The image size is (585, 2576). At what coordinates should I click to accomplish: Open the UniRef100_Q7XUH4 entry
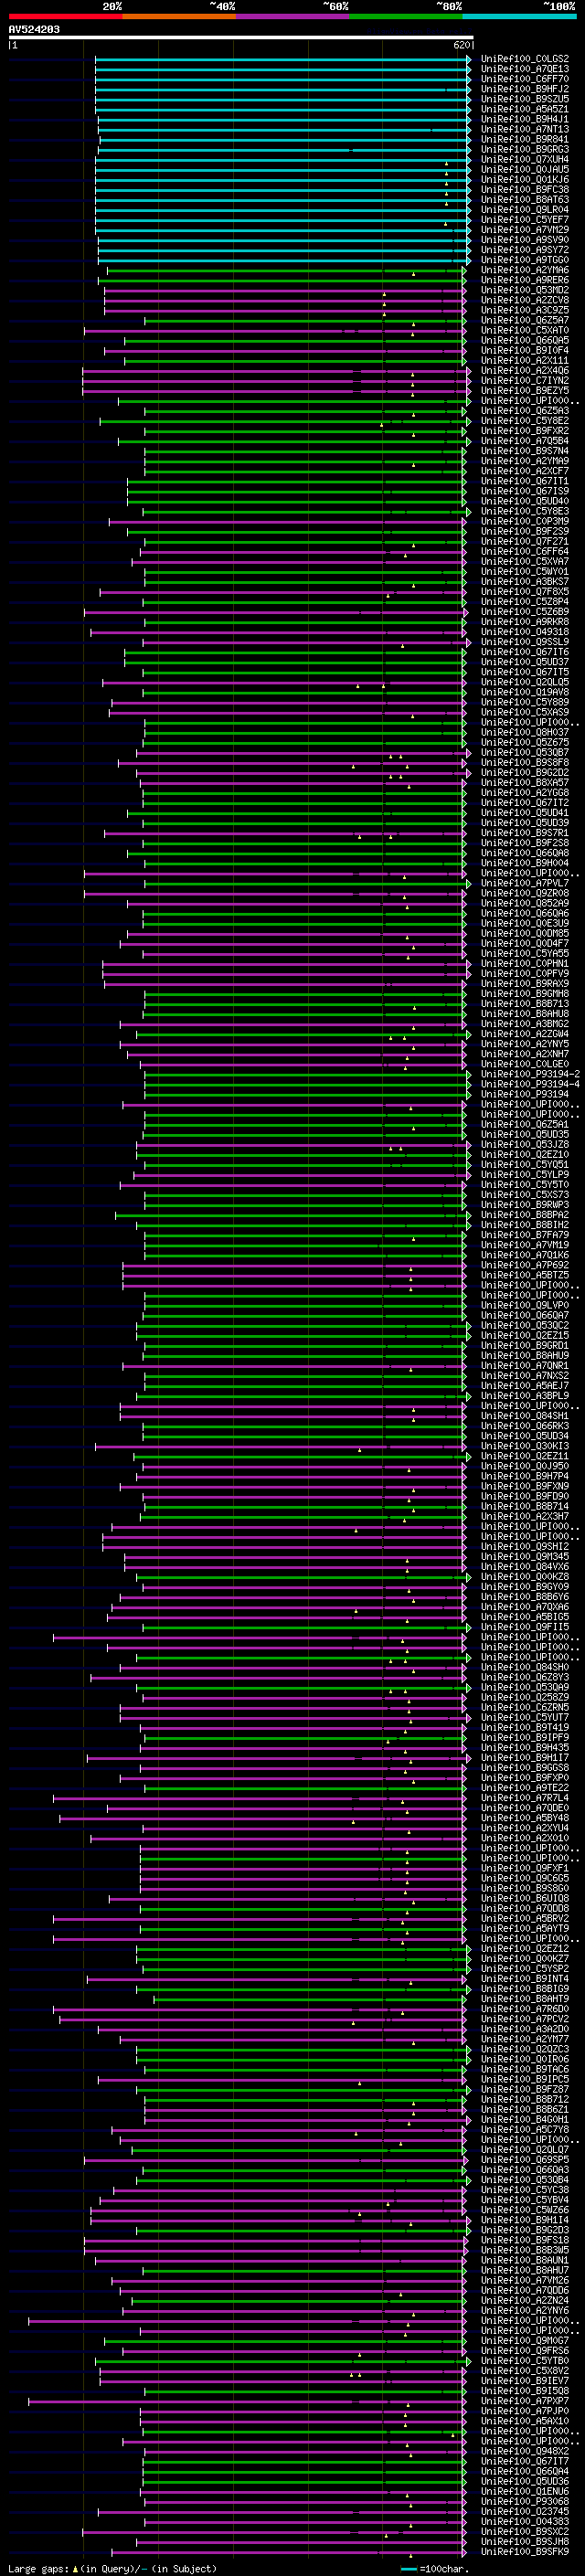click(525, 159)
